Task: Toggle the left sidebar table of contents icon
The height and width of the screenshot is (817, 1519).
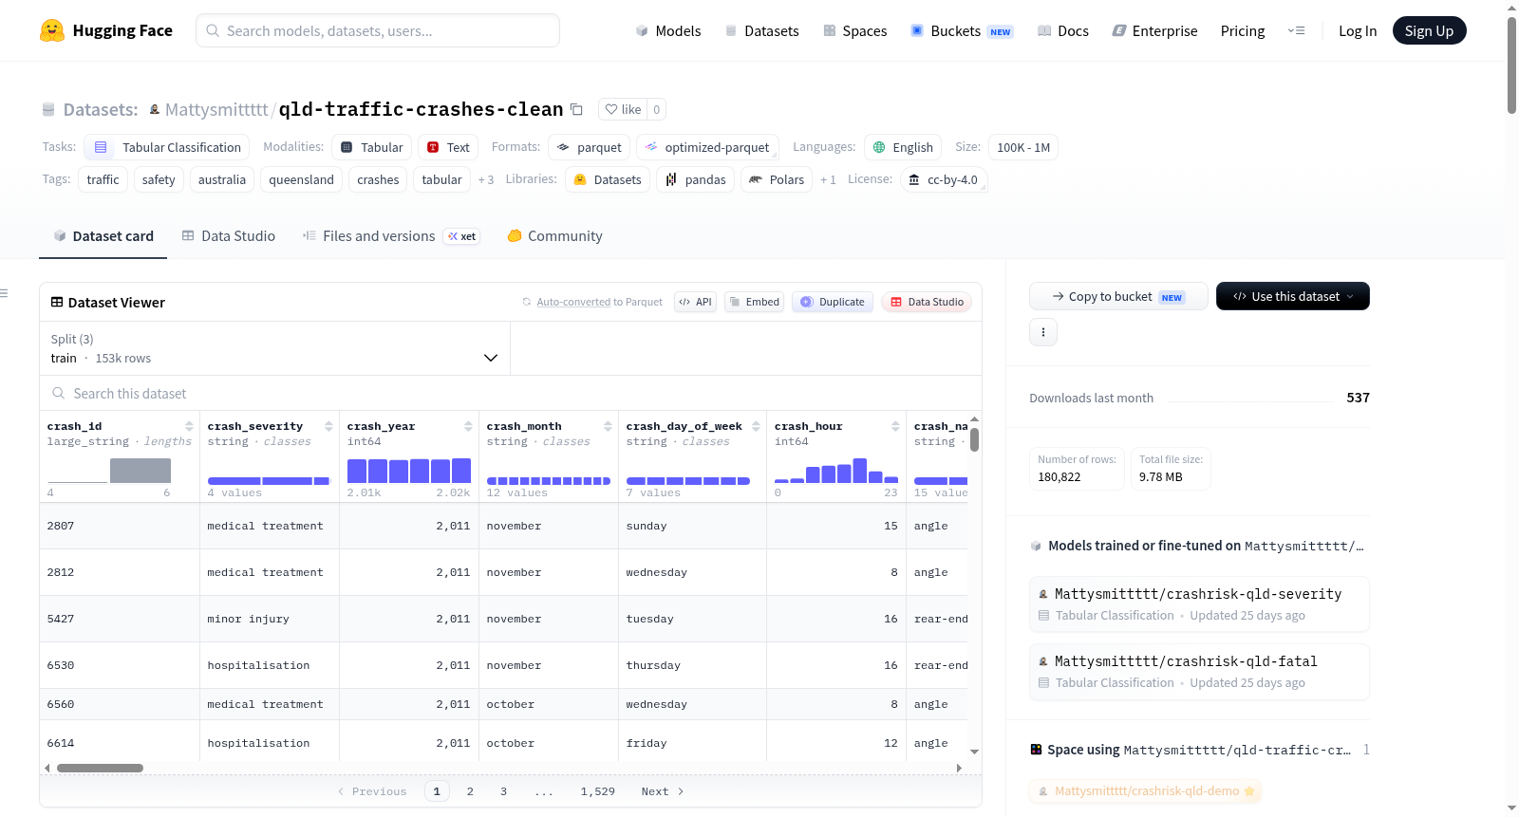Action: [4, 293]
